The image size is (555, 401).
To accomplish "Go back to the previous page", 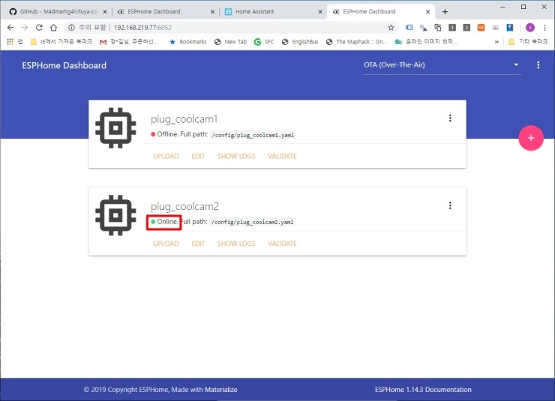I will [x=10, y=28].
